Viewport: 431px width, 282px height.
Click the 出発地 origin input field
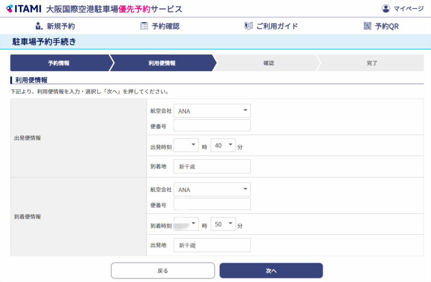point(212,245)
